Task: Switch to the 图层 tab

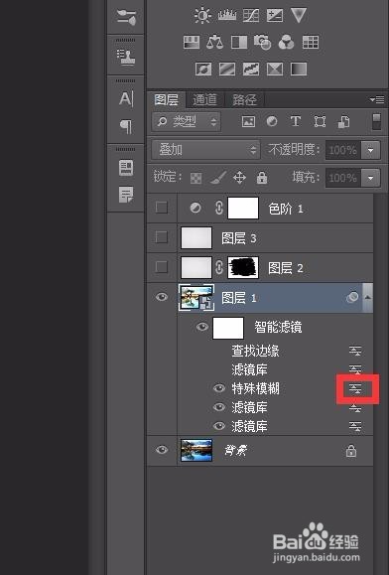Action: pos(167,99)
